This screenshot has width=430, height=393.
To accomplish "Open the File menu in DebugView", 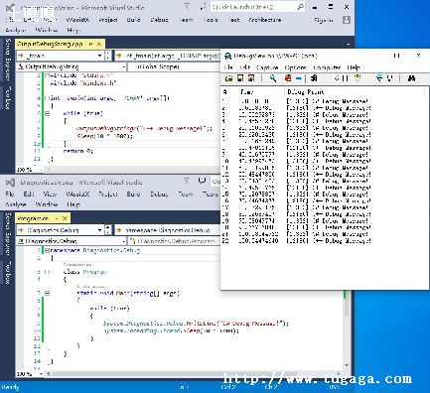I will 228,67.
